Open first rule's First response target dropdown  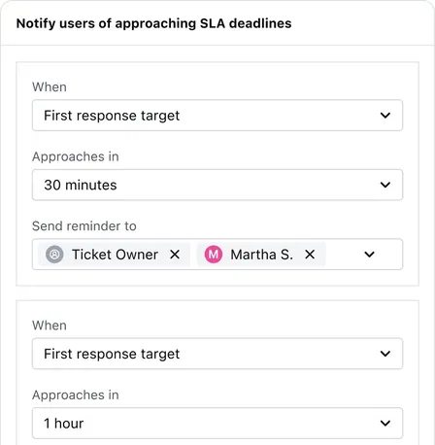pos(217,116)
